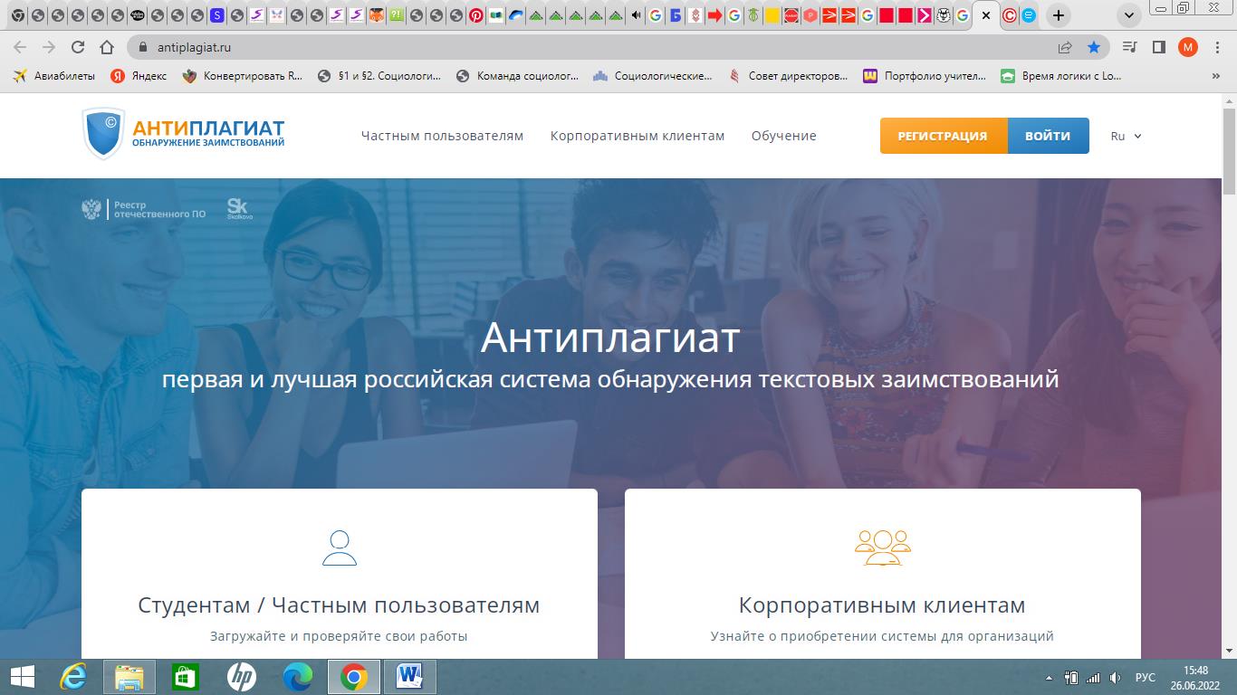Launch Microsoft Edge from the taskbar
The image size is (1237, 695).
click(x=297, y=677)
